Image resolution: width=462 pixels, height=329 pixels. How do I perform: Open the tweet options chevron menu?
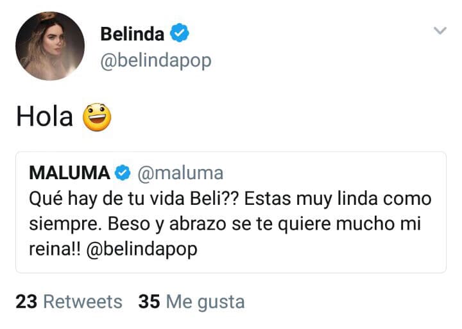440,31
